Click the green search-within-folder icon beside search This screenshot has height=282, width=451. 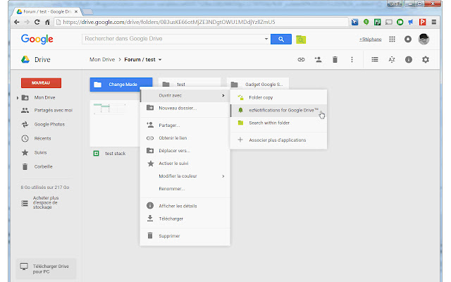[301, 39]
